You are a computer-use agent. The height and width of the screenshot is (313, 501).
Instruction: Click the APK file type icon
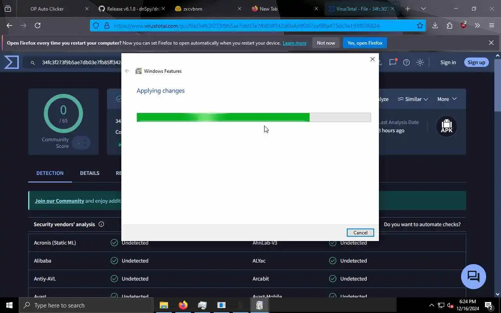[x=447, y=126]
